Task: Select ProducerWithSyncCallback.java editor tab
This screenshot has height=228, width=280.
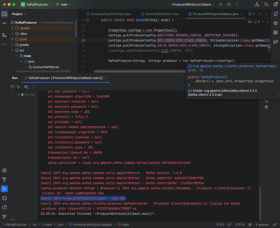Action: pyautogui.click(x=213, y=14)
